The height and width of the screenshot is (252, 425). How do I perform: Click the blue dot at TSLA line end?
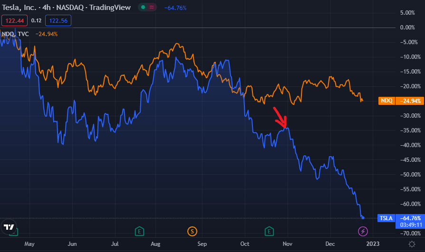coord(363,218)
